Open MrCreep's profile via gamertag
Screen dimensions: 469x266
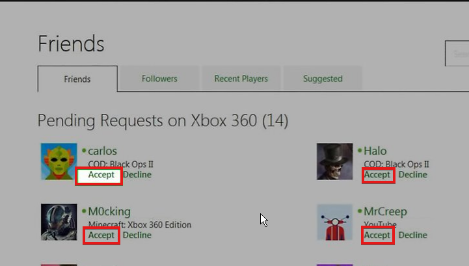[x=385, y=211]
